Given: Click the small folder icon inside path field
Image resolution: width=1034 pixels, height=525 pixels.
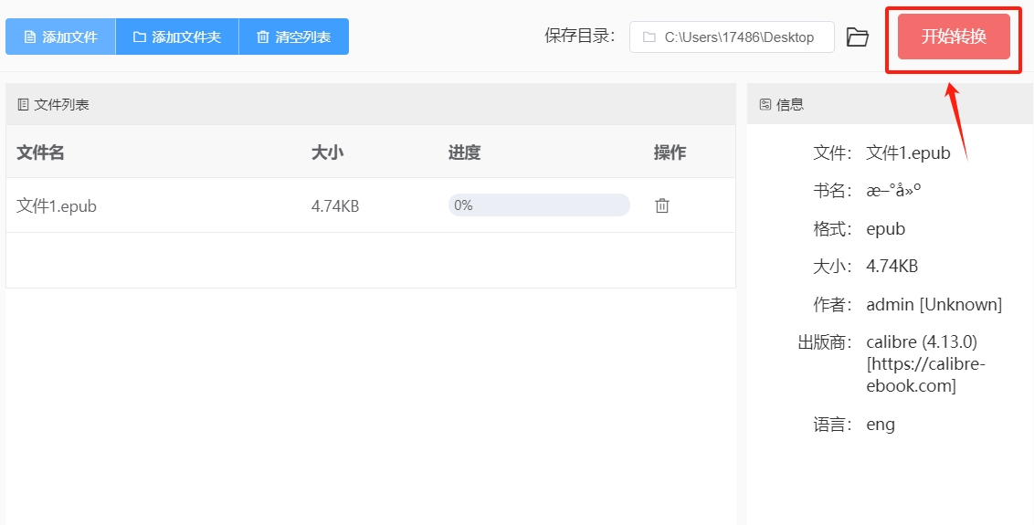Looking at the screenshot, I should pyautogui.click(x=649, y=37).
